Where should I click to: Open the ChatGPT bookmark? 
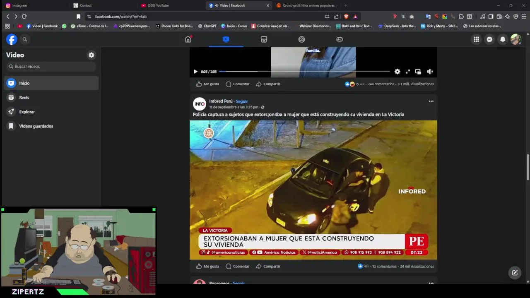[207, 26]
